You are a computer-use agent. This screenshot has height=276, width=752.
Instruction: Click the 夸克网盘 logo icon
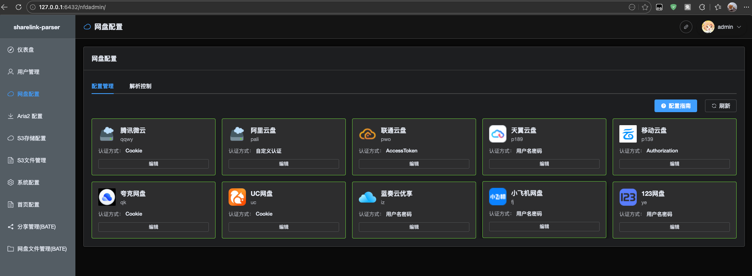click(107, 197)
